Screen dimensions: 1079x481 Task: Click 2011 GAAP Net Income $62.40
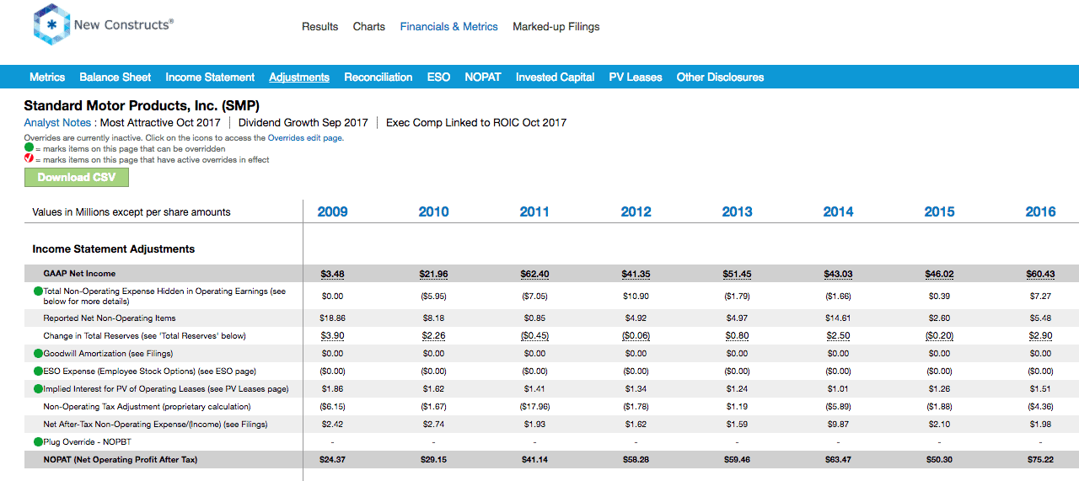(534, 274)
